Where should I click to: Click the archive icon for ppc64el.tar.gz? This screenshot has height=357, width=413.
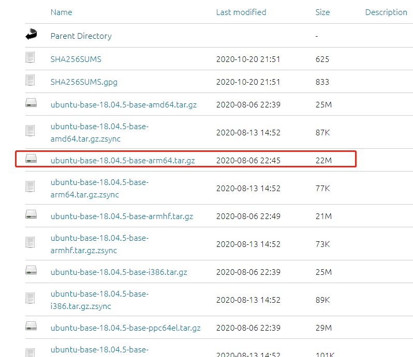[31, 325]
